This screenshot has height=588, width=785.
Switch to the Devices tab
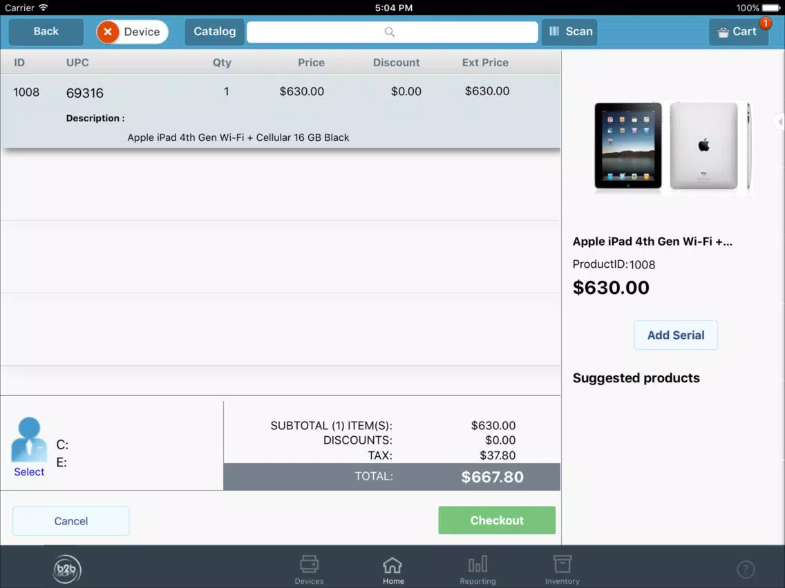point(309,569)
